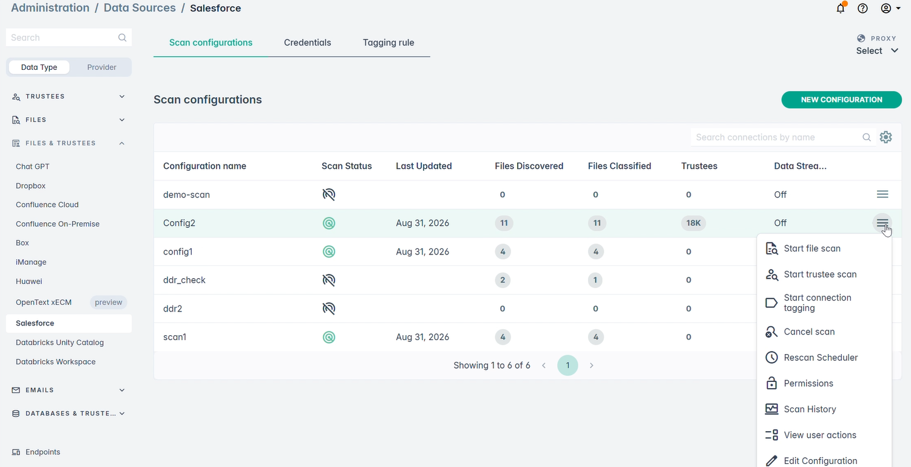The width and height of the screenshot is (911, 467).
Task: Go to Data Sources breadcrumb
Action: 140,8
